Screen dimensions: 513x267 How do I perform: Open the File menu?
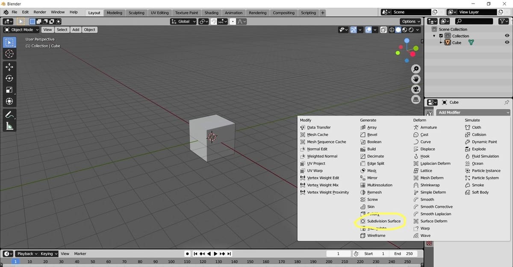click(x=15, y=12)
